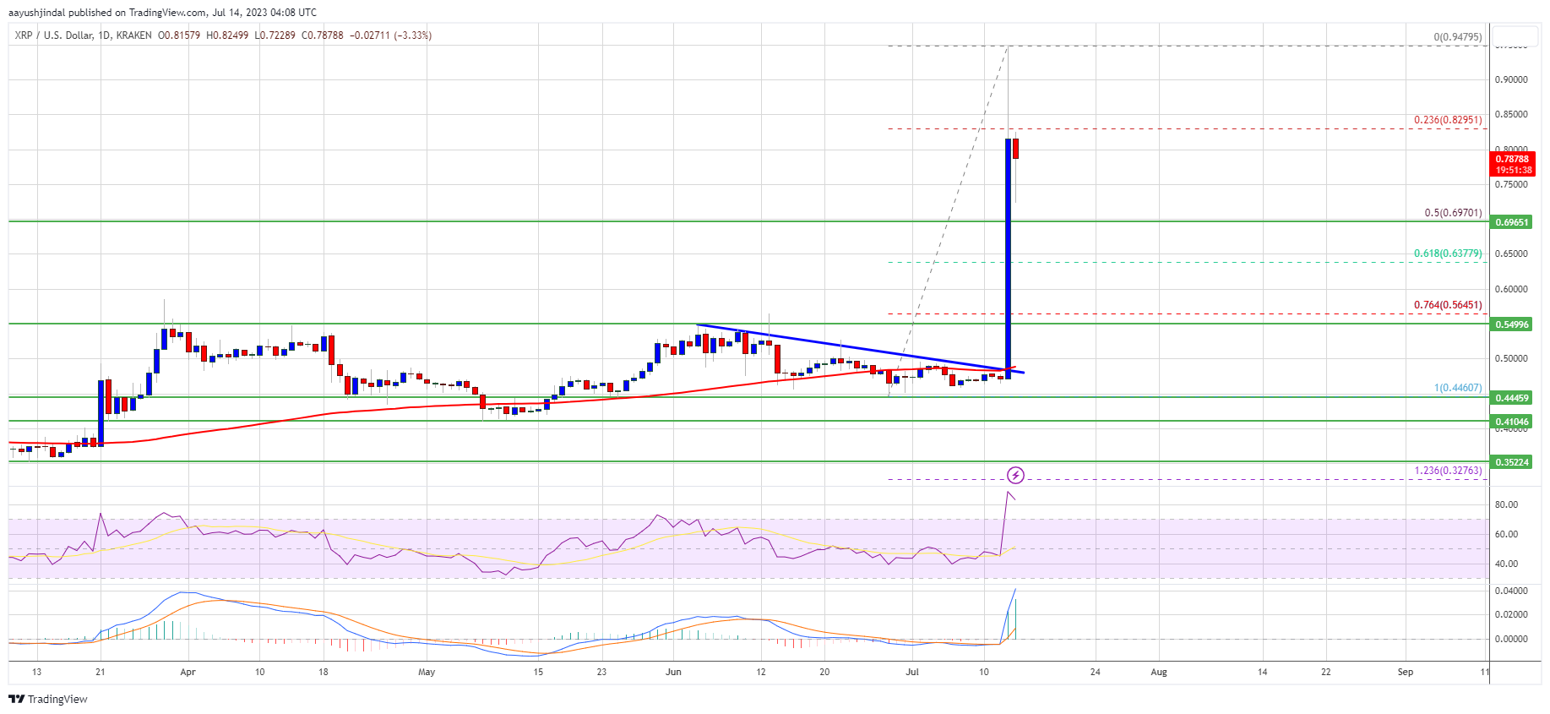
Task: Click the TradingView logo at bottom left
Action: (x=48, y=699)
